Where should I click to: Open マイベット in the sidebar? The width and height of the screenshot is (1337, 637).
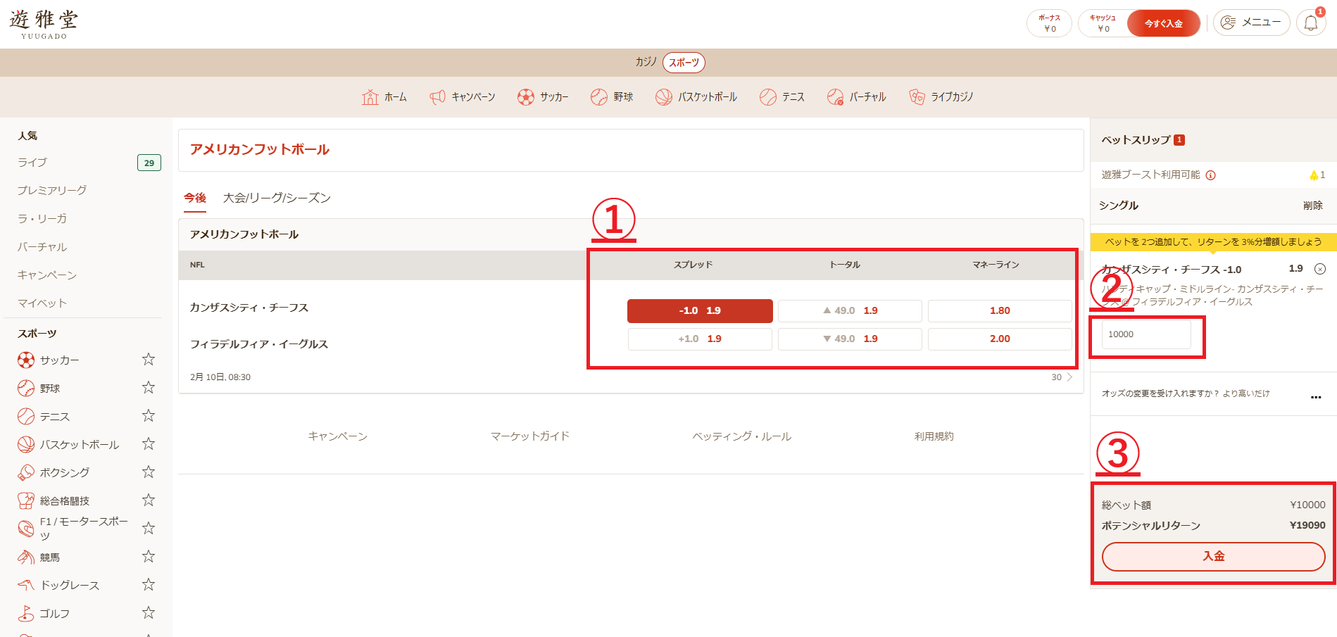pyautogui.click(x=42, y=303)
